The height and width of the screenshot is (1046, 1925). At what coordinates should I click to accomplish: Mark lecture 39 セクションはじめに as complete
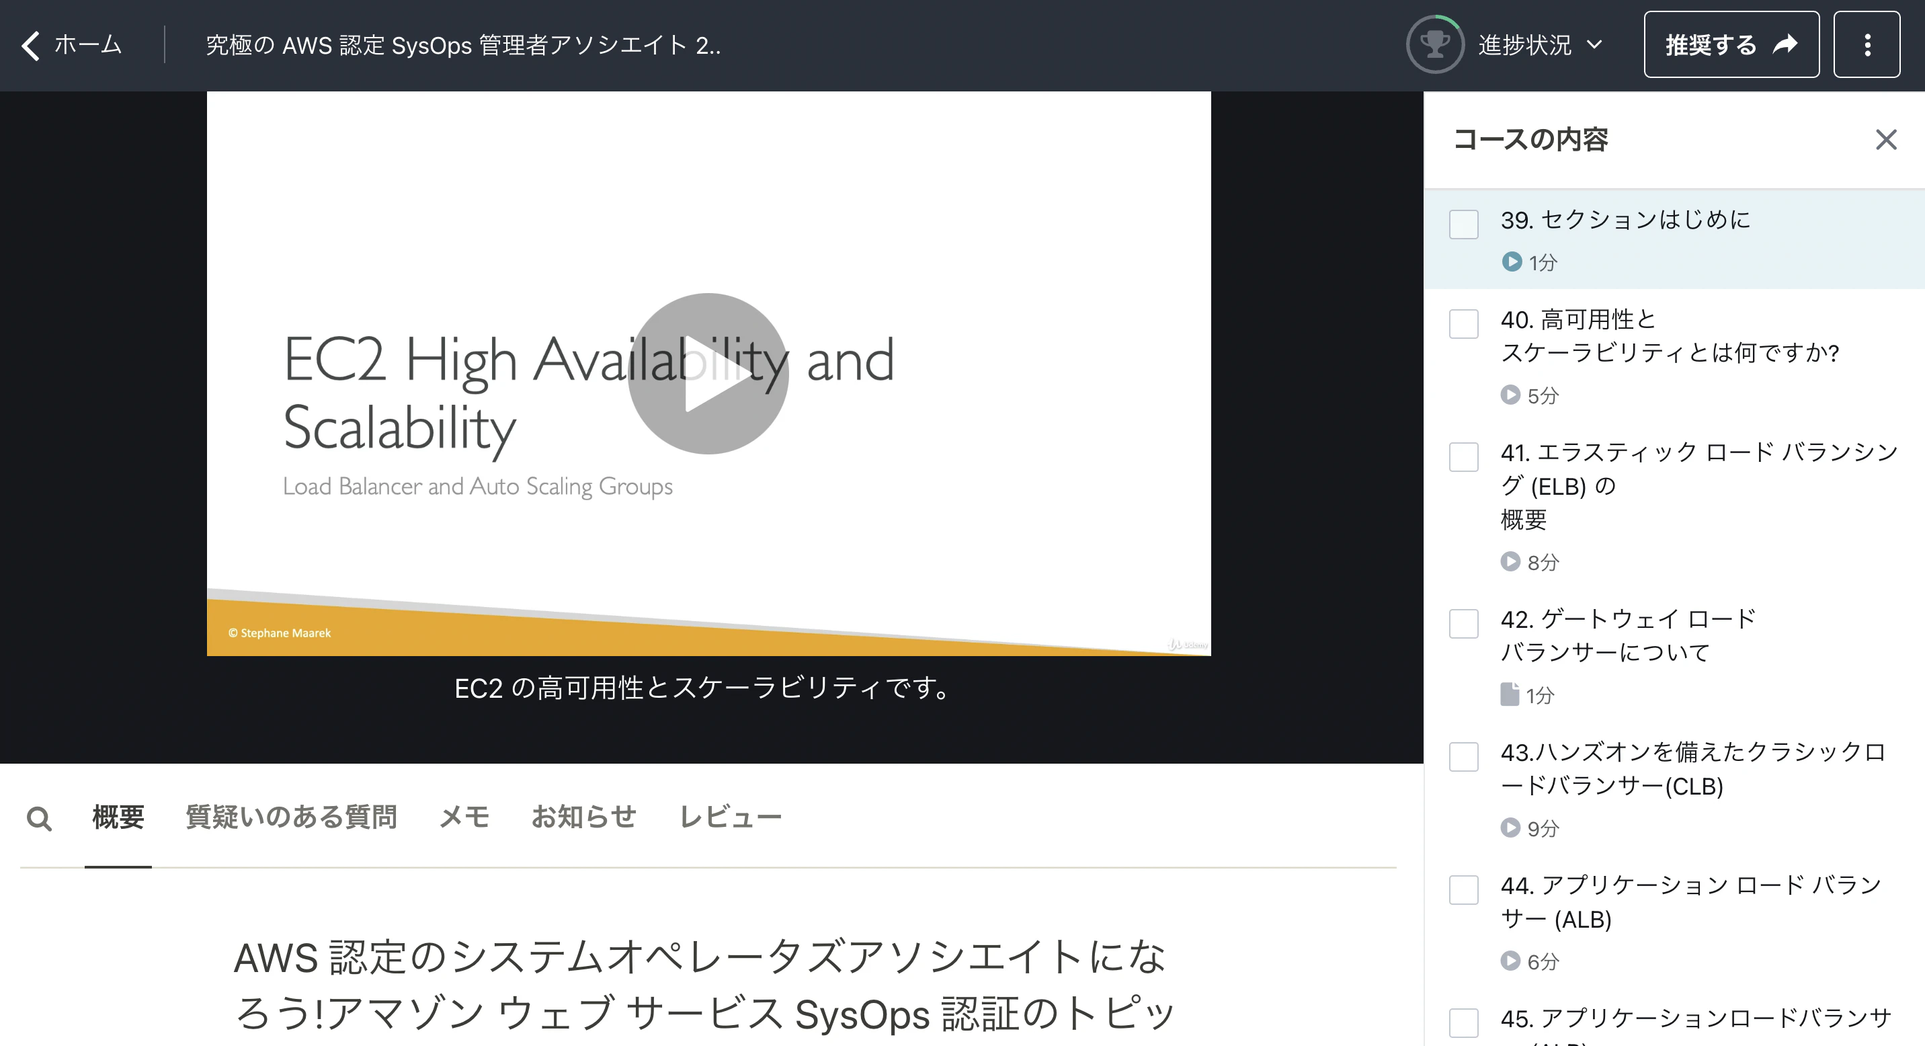(1463, 223)
